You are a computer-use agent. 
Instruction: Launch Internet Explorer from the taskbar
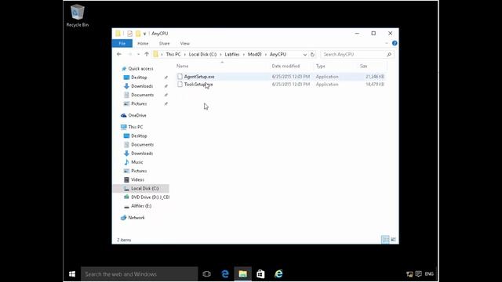tap(278, 274)
